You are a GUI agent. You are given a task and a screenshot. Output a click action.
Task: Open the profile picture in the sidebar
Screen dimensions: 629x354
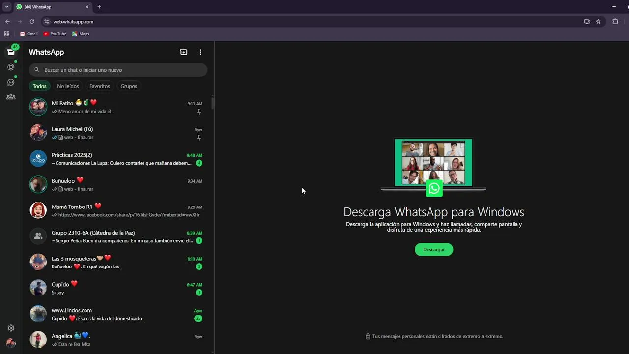[x=11, y=343]
